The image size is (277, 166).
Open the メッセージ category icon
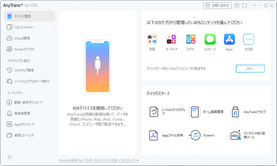coord(210,39)
